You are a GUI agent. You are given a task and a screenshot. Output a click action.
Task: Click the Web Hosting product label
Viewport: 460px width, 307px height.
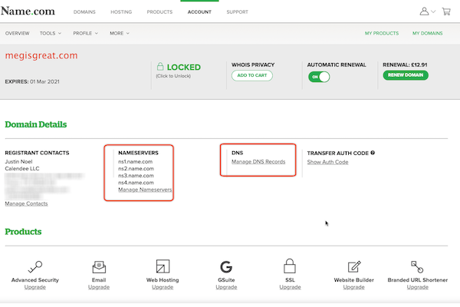[x=163, y=280]
